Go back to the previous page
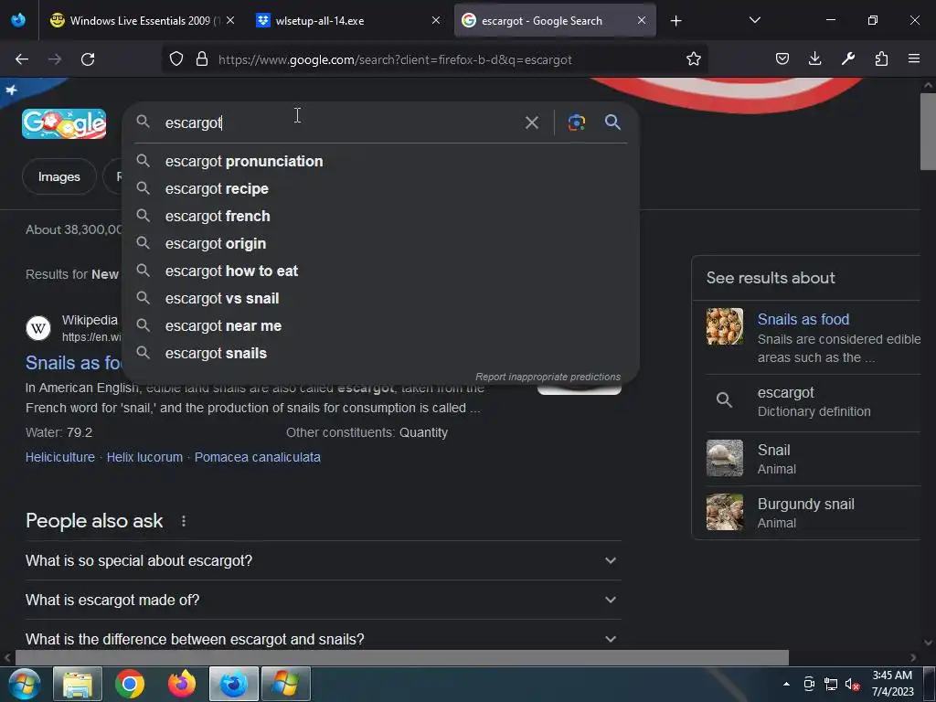Viewport: 936px width, 702px height. coord(22,59)
